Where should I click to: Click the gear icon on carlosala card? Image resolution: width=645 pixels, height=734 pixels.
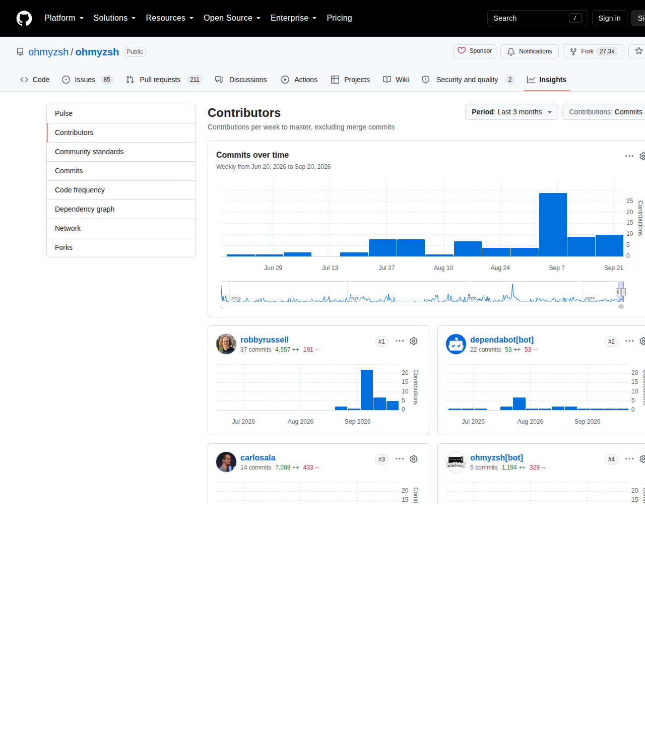coord(414,459)
